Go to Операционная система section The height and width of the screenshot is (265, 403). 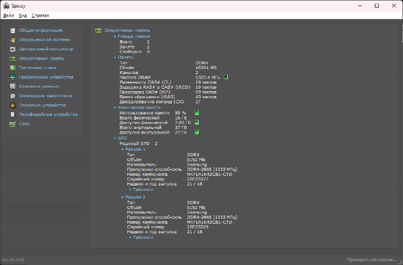pos(44,40)
